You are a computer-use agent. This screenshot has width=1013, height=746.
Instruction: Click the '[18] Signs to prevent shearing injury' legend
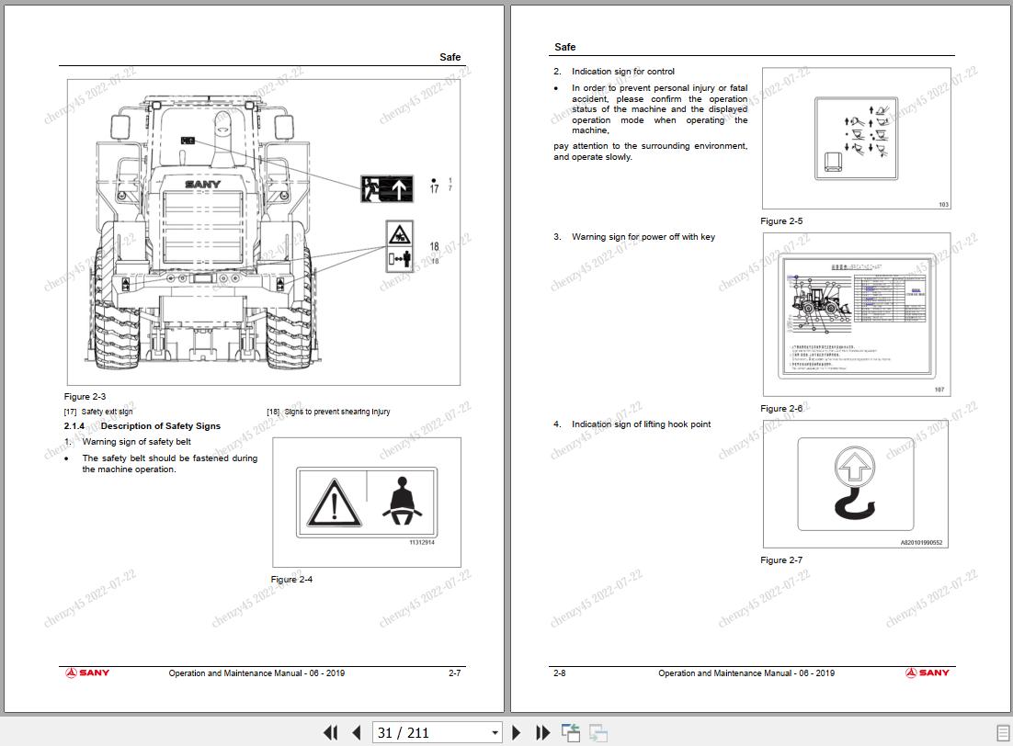tap(329, 412)
